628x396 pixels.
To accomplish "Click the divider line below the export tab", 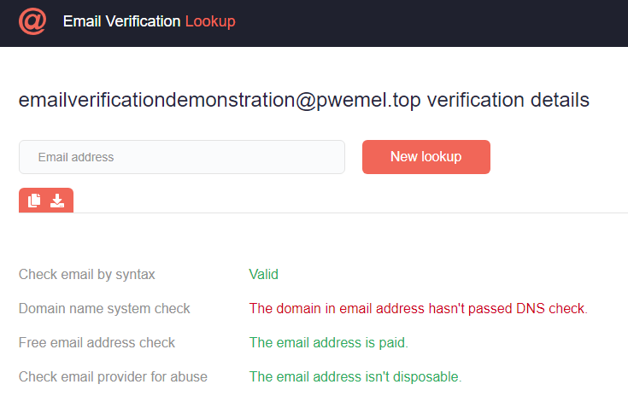I will 342,213.
